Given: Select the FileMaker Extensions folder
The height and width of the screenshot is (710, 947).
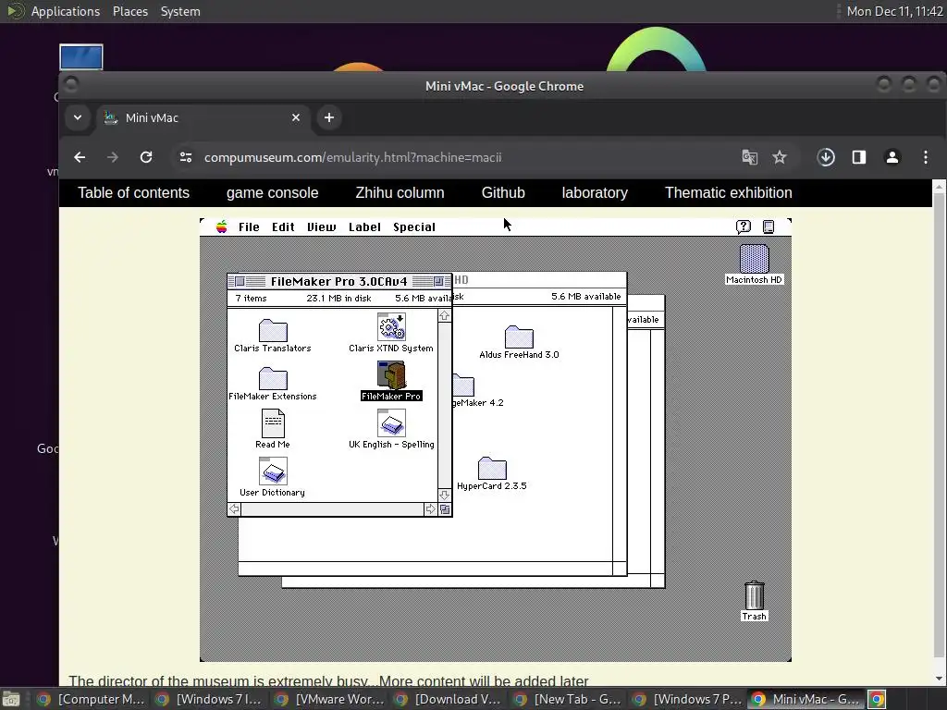Looking at the screenshot, I should [273, 378].
